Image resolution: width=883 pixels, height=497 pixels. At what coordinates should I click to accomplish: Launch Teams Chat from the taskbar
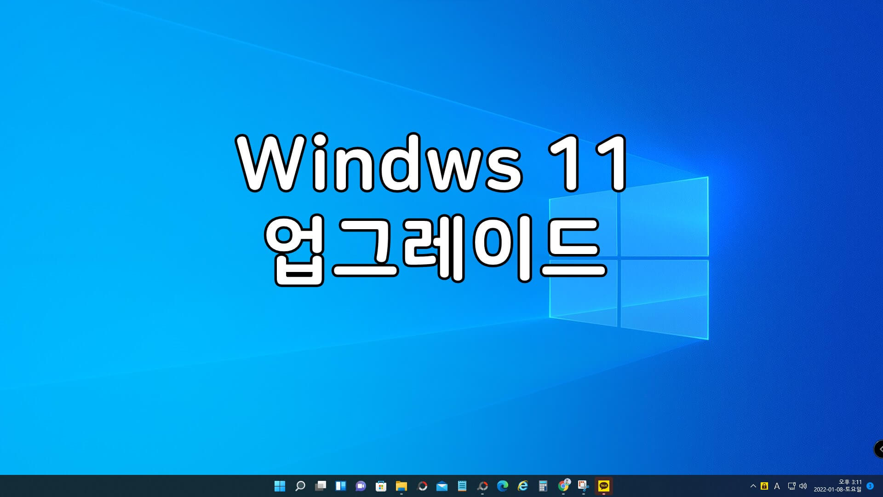tap(361, 486)
